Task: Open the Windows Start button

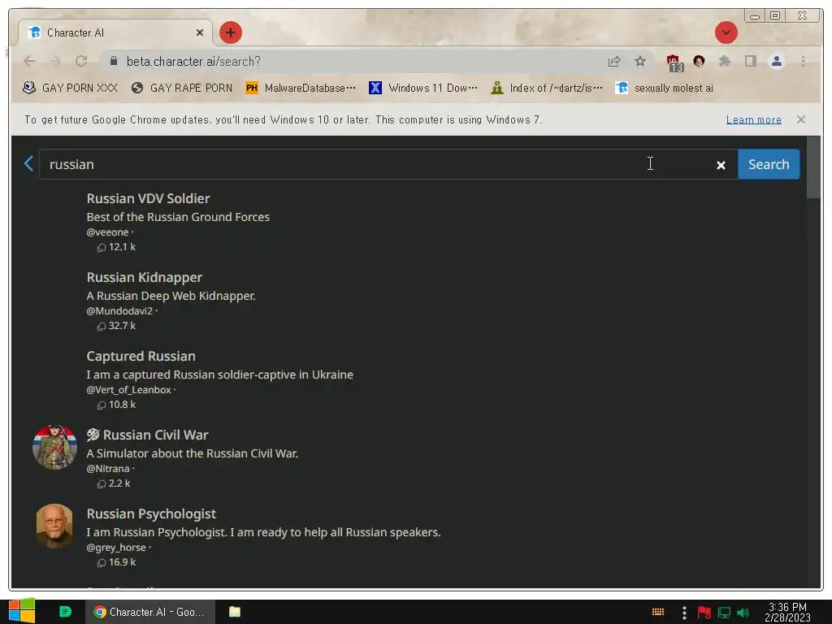Action: [22, 611]
